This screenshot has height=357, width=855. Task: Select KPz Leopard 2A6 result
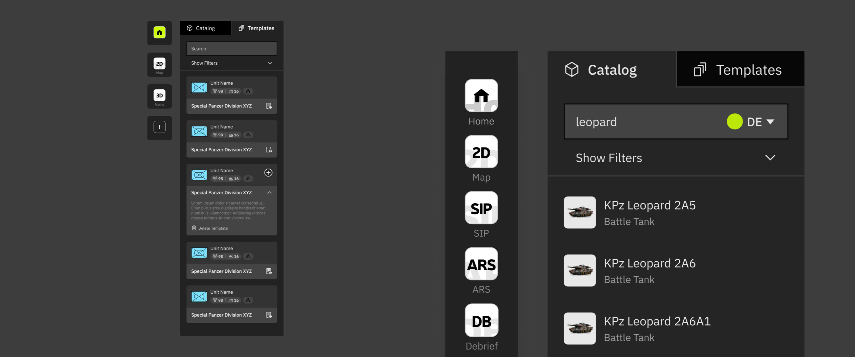[x=676, y=271]
